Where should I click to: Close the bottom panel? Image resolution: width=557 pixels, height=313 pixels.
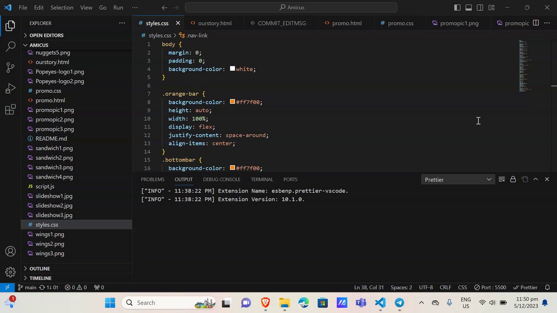[547, 180]
